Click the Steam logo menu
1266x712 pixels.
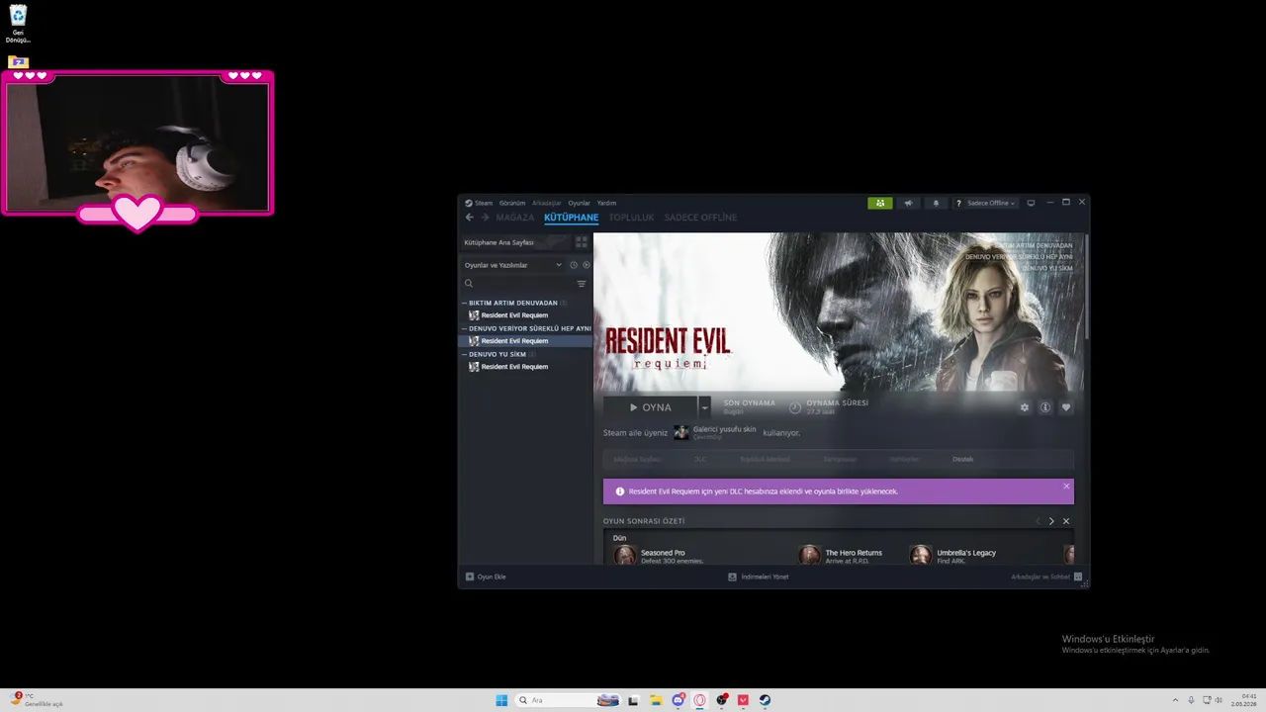pos(479,203)
